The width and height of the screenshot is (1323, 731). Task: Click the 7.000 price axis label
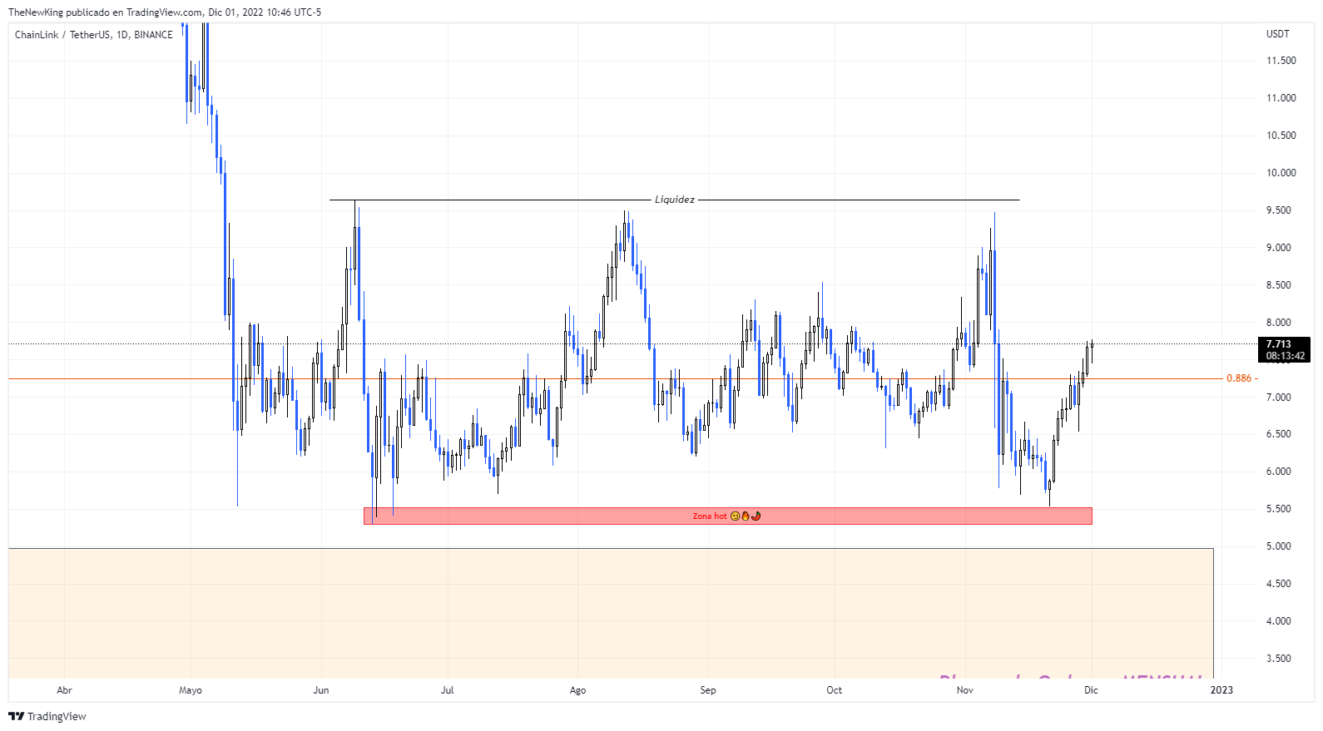tap(1278, 398)
